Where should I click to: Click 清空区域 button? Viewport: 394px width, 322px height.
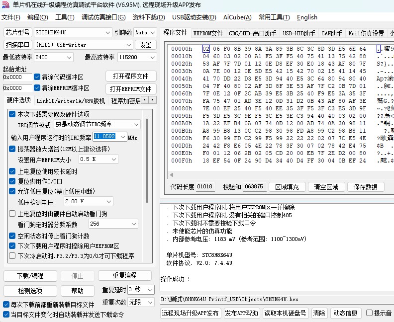326,187
